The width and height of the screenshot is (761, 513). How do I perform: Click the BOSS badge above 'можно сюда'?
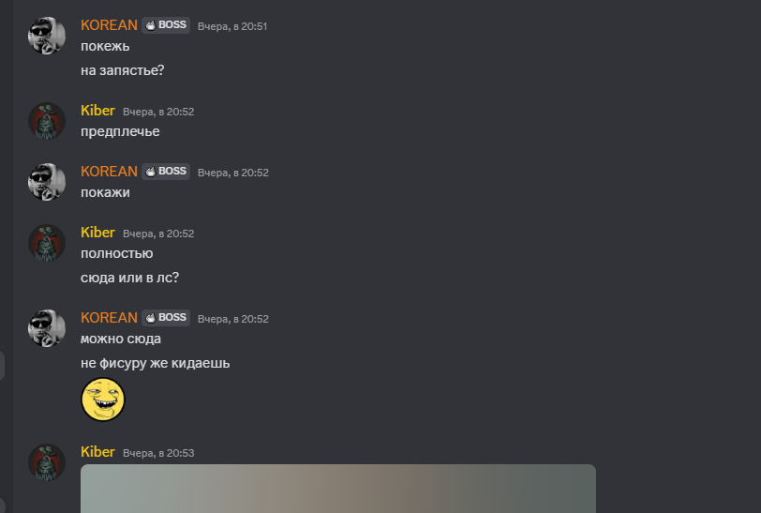tap(166, 318)
